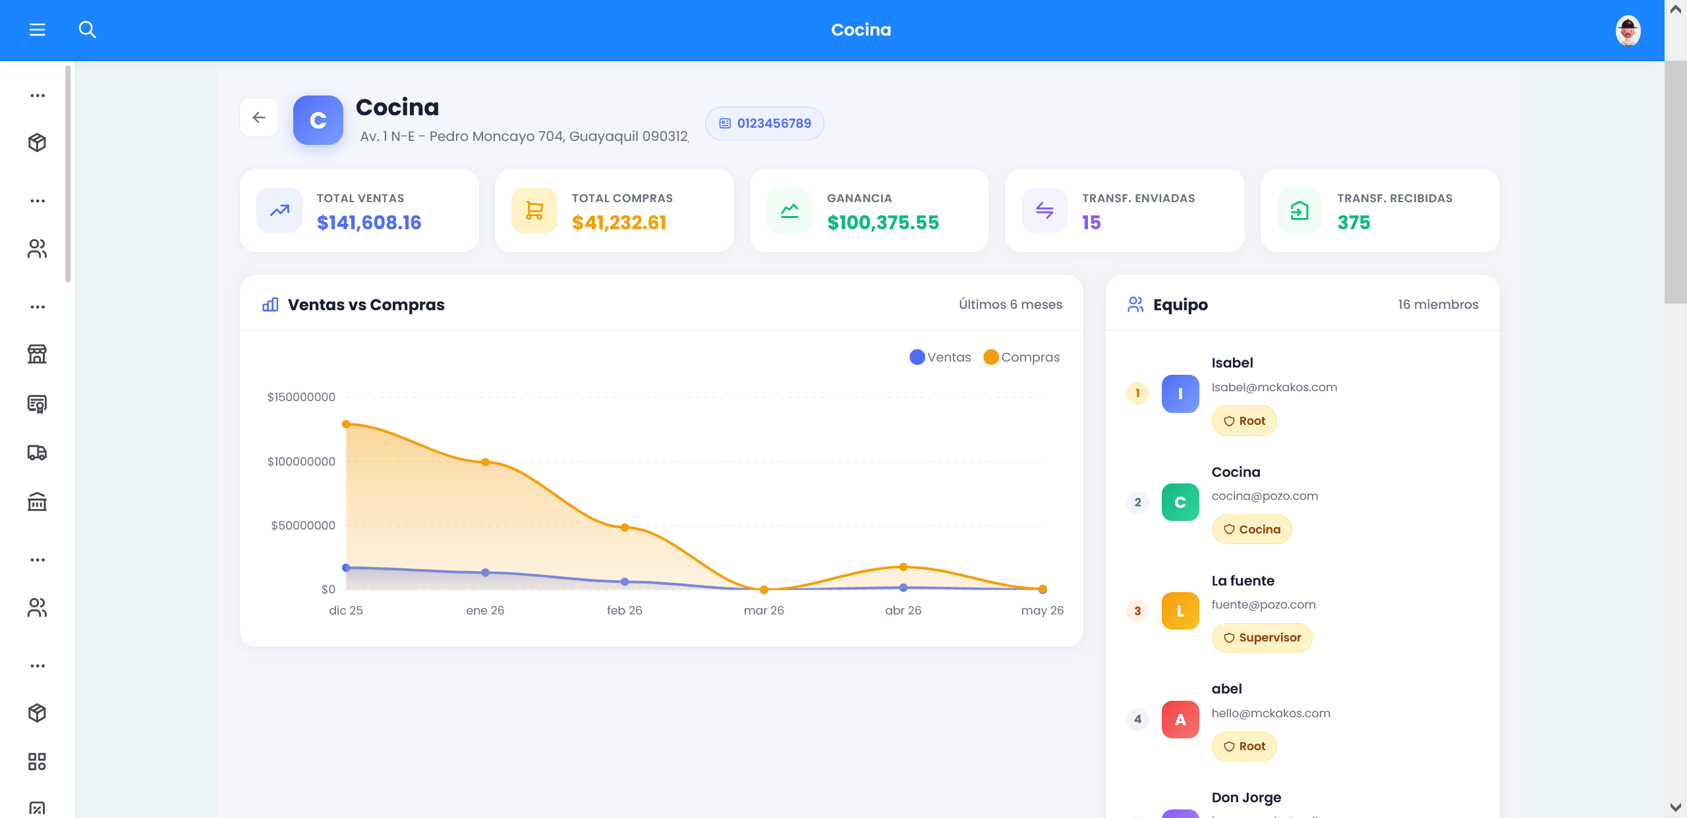The width and height of the screenshot is (1687, 818).
Task: Click rank badge 3 beside La fuente
Action: click(x=1137, y=611)
